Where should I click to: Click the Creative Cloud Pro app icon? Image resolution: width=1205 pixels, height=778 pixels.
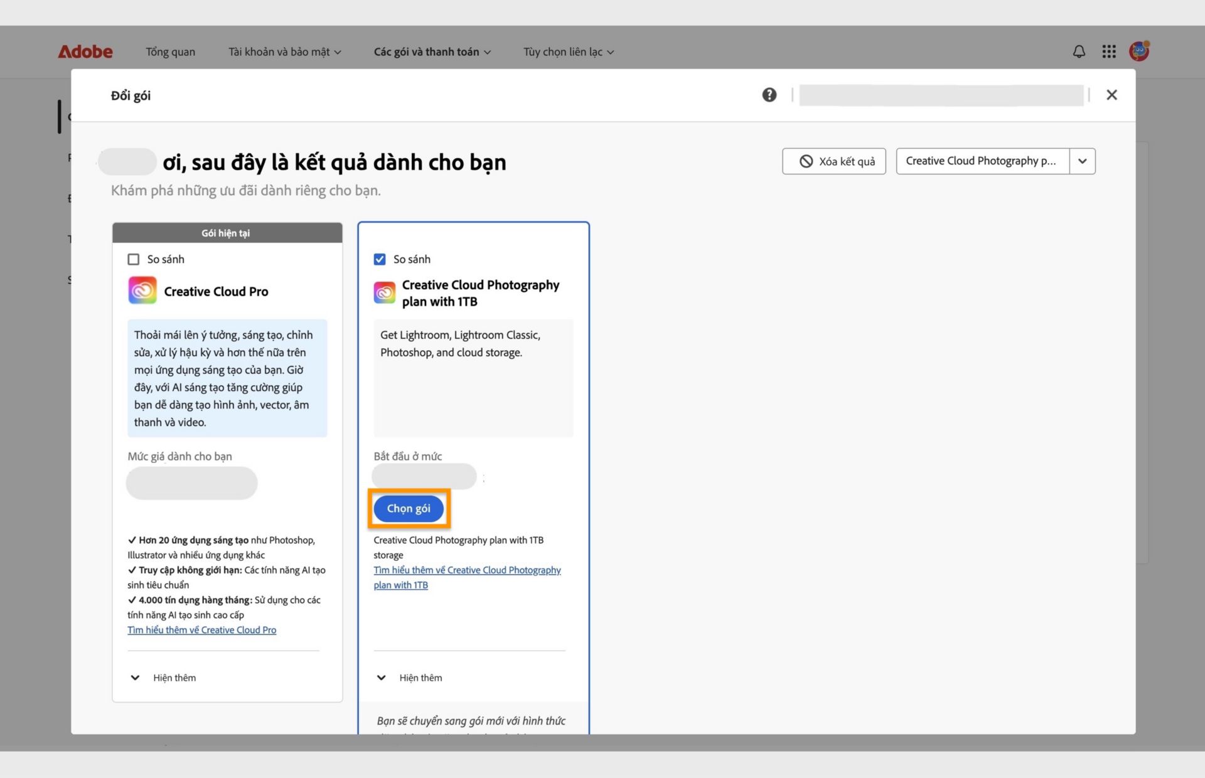click(x=142, y=290)
